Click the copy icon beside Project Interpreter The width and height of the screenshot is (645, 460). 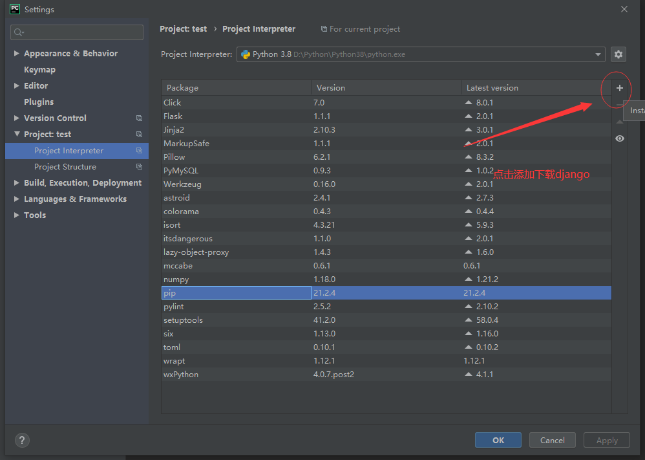(x=139, y=151)
